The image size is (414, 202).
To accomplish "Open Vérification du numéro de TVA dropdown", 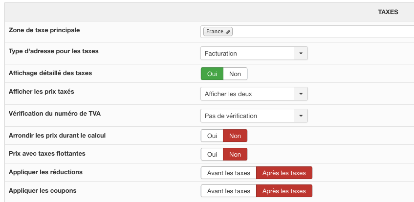I will tap(301, 116).
